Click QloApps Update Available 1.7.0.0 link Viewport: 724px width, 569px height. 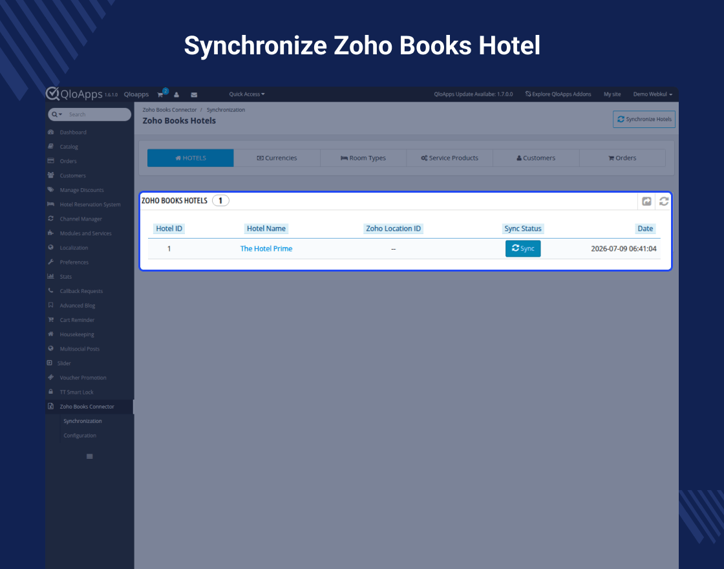(473, 94)
